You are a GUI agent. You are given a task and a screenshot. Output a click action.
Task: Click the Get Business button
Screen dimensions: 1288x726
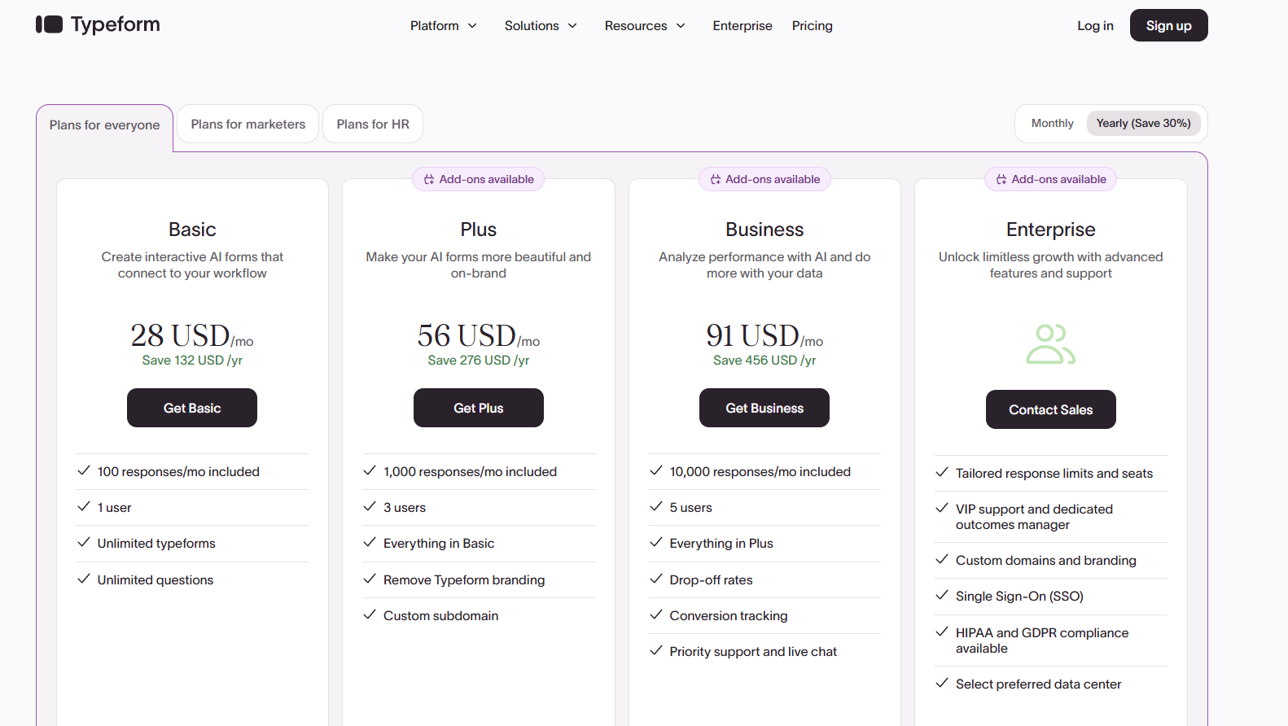(764, 408)
